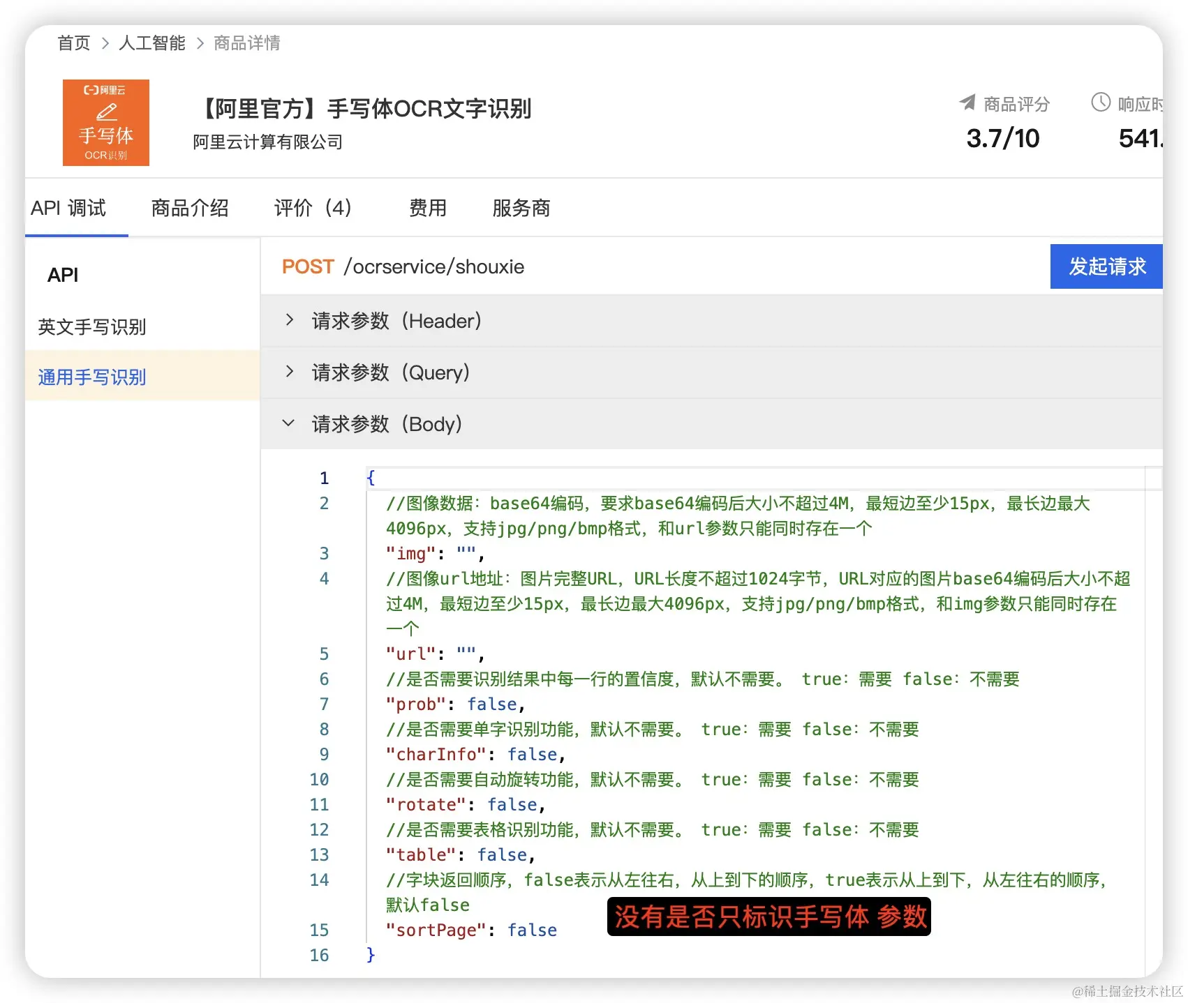
Task: Go to 首页 in breadcrumb
Action: pyautogui.click(x=73, y=43)
